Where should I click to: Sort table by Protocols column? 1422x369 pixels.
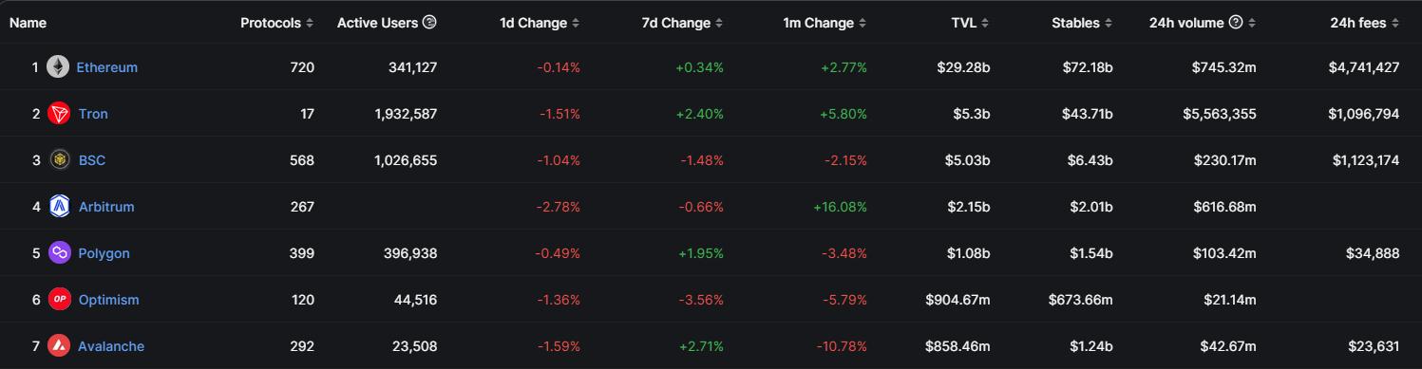click(277, 23)
